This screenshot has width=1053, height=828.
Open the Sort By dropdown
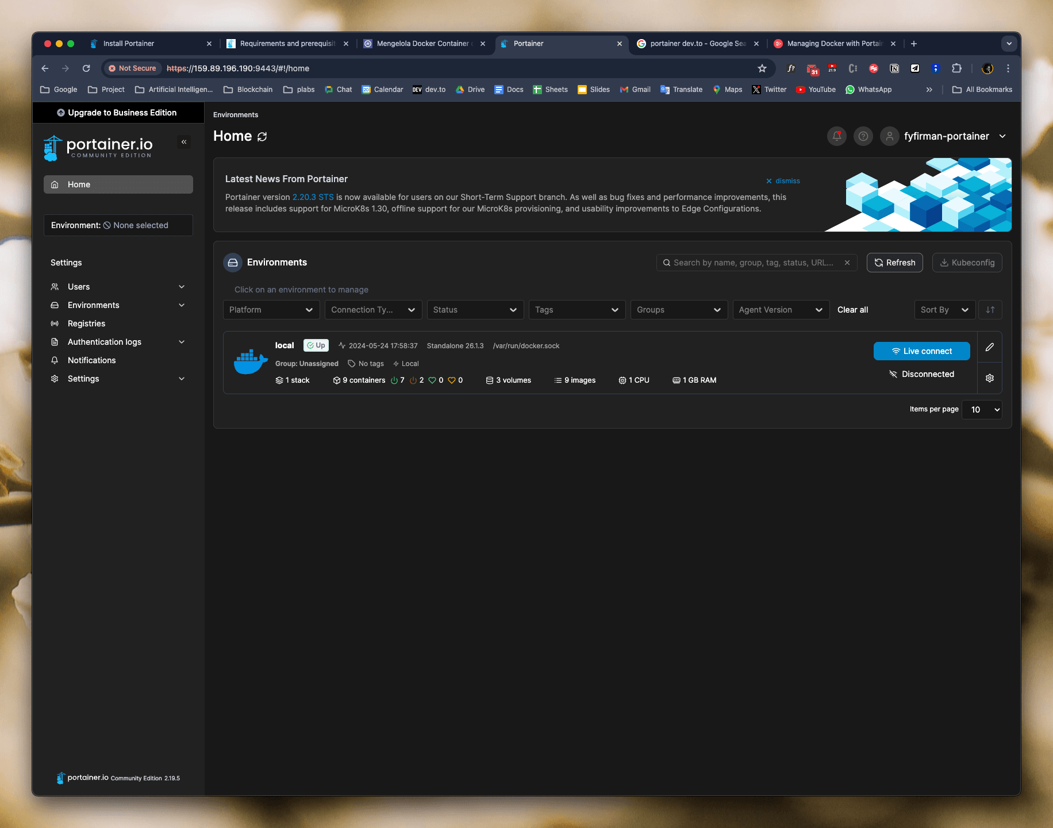pyautogui.click(x=945, y=310)
